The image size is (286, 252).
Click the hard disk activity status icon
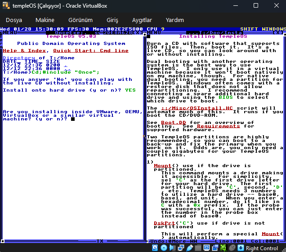tap(155, 248)
